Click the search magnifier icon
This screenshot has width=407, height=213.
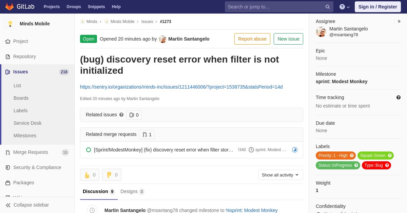pyautogui.click(x=328, y=7)
